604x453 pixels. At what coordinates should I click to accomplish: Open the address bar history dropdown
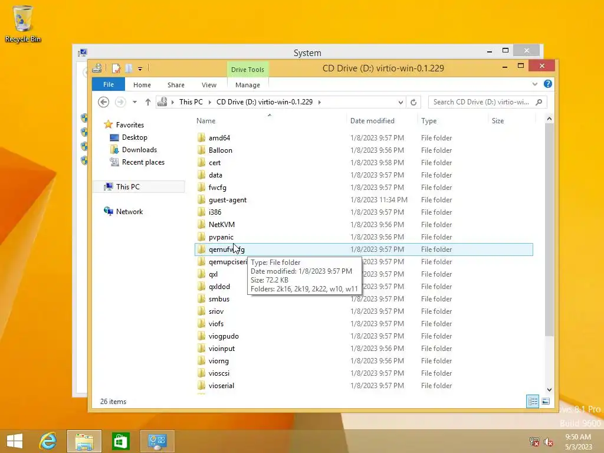click(x=401, y=102)
